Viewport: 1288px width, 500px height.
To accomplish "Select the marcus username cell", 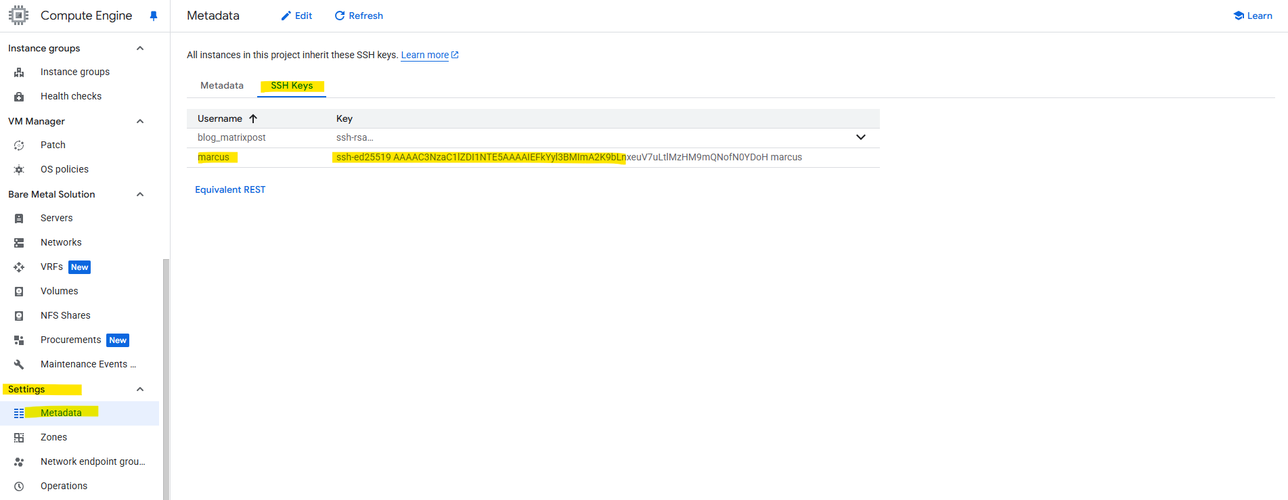I will click(x=213, y=157).
